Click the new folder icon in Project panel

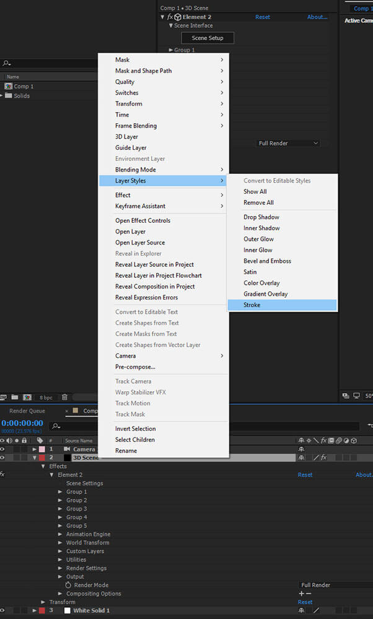click(15, 397)
